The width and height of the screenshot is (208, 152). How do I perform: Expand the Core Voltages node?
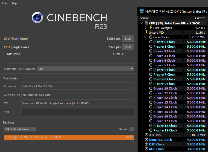point(146,28)
